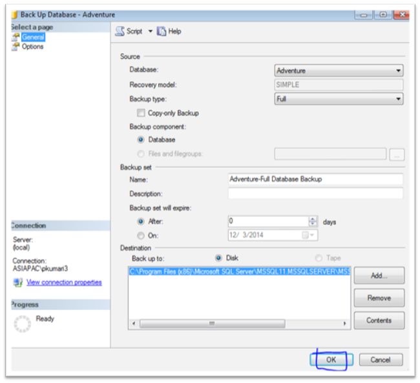Click the days spinner arrows

pos(313,222)
